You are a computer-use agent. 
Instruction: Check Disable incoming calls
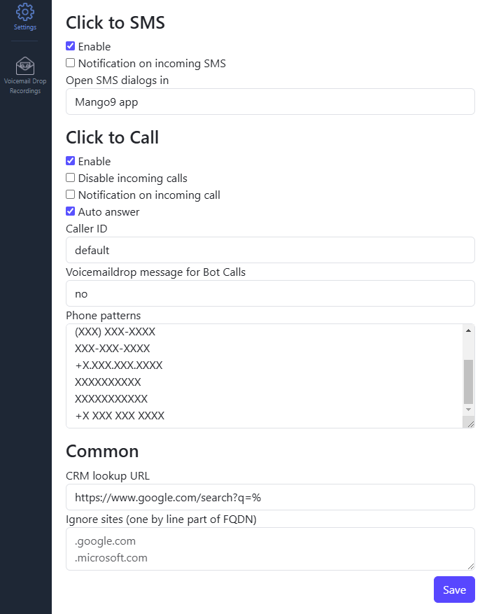click(x=70, y=177)
